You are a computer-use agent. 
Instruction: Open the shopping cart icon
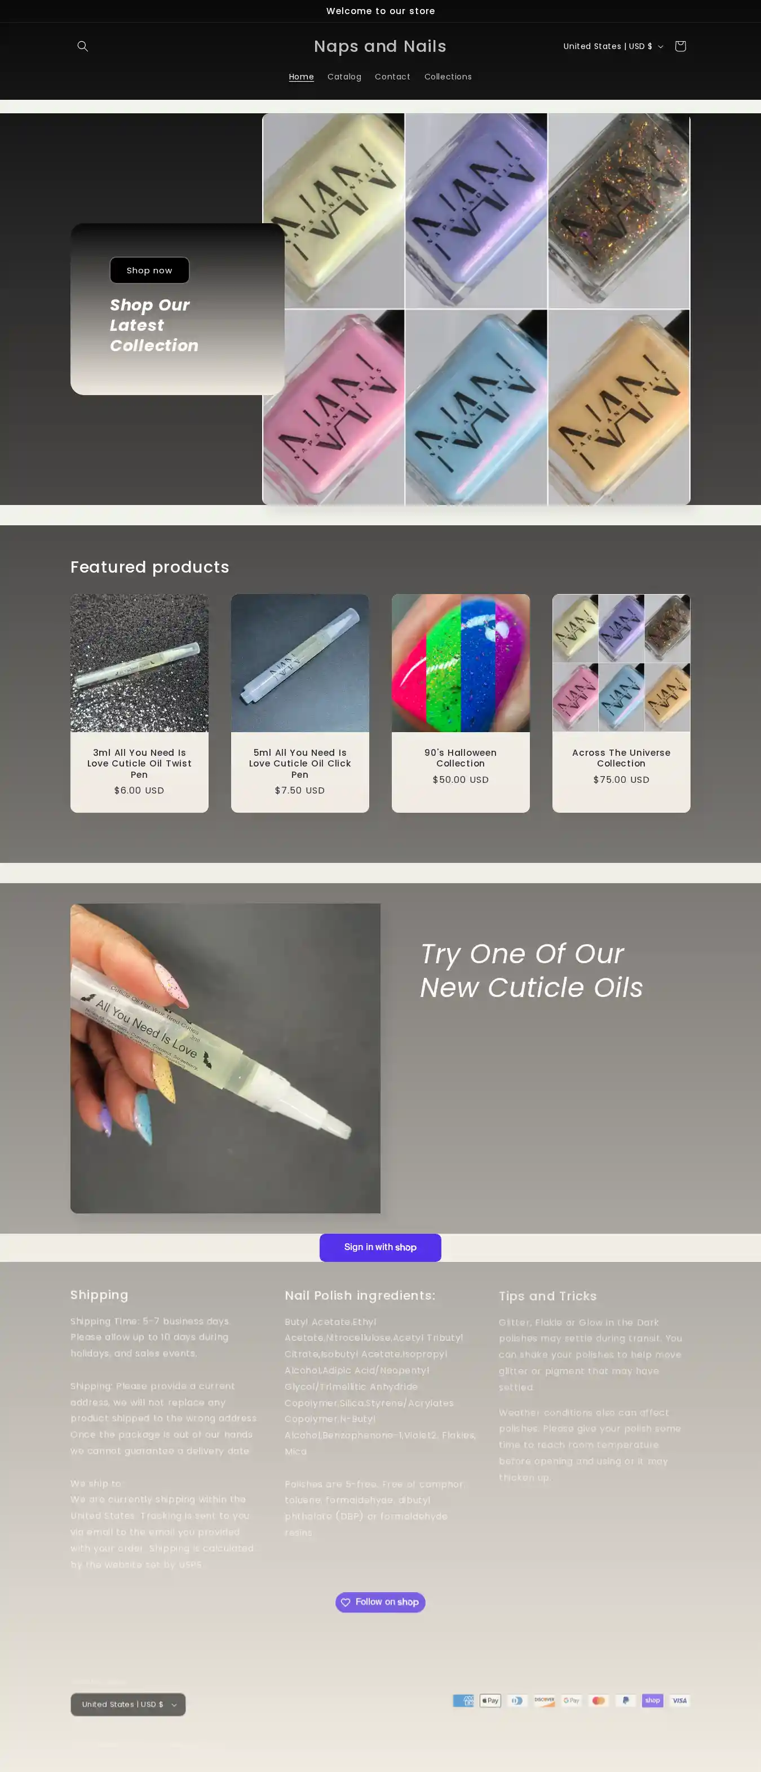click(x=680, y=46)
